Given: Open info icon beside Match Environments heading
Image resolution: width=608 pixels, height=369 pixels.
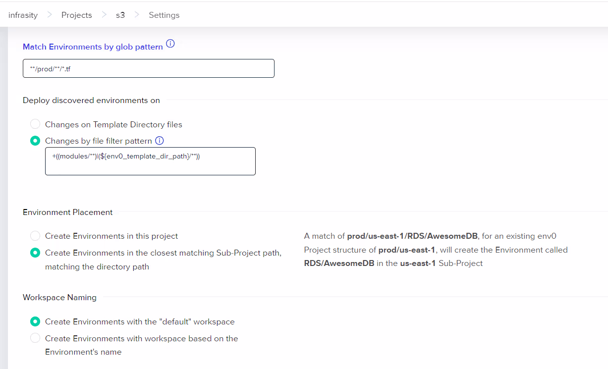Looking at the screenshot, I should pyautogui.click(x=170, y=44).
